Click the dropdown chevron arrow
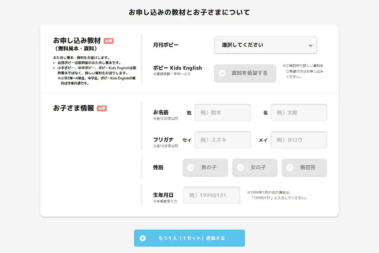This screenshot has width=379, height=253. pyautogui.click(x=310, y=45)
